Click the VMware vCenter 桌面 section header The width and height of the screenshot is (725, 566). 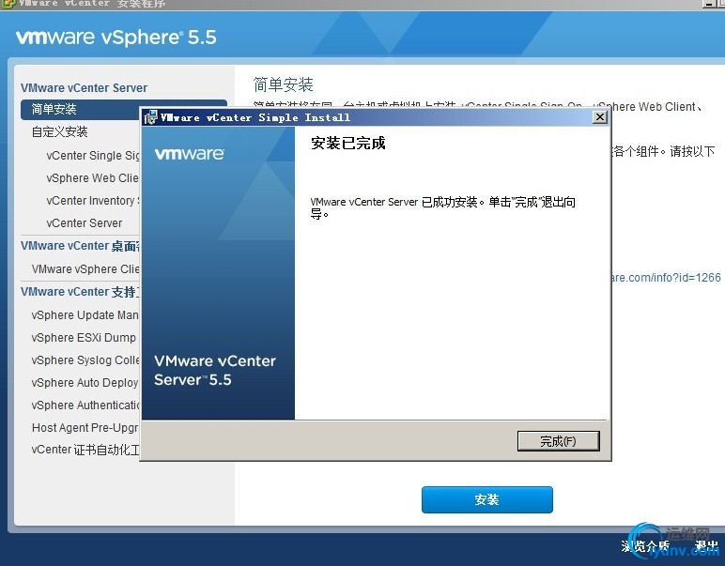point(80,246)
